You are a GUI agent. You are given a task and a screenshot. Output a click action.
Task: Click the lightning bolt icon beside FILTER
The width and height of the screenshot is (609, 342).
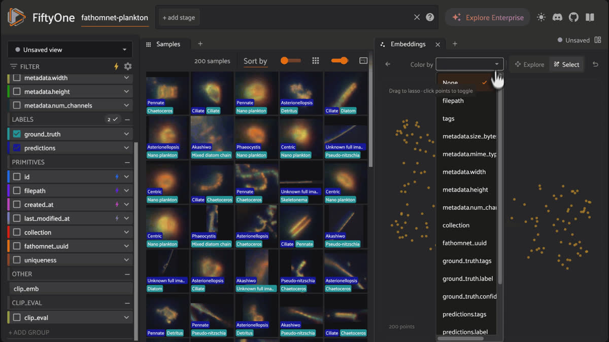pos(116,66)
